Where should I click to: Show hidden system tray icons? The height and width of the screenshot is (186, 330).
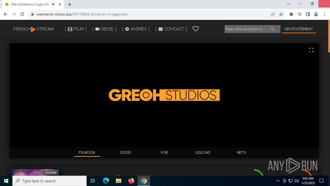[x=278, y=181]
